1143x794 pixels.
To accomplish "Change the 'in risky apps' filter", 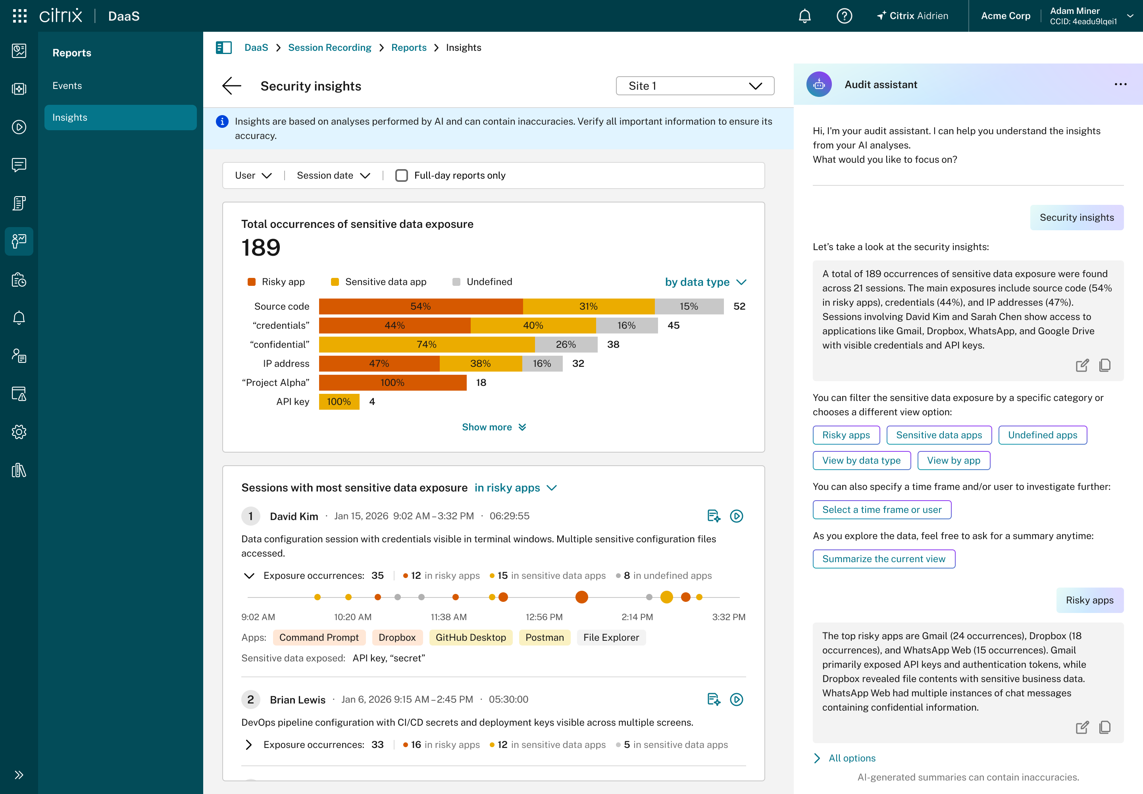I will pos(515,488).
